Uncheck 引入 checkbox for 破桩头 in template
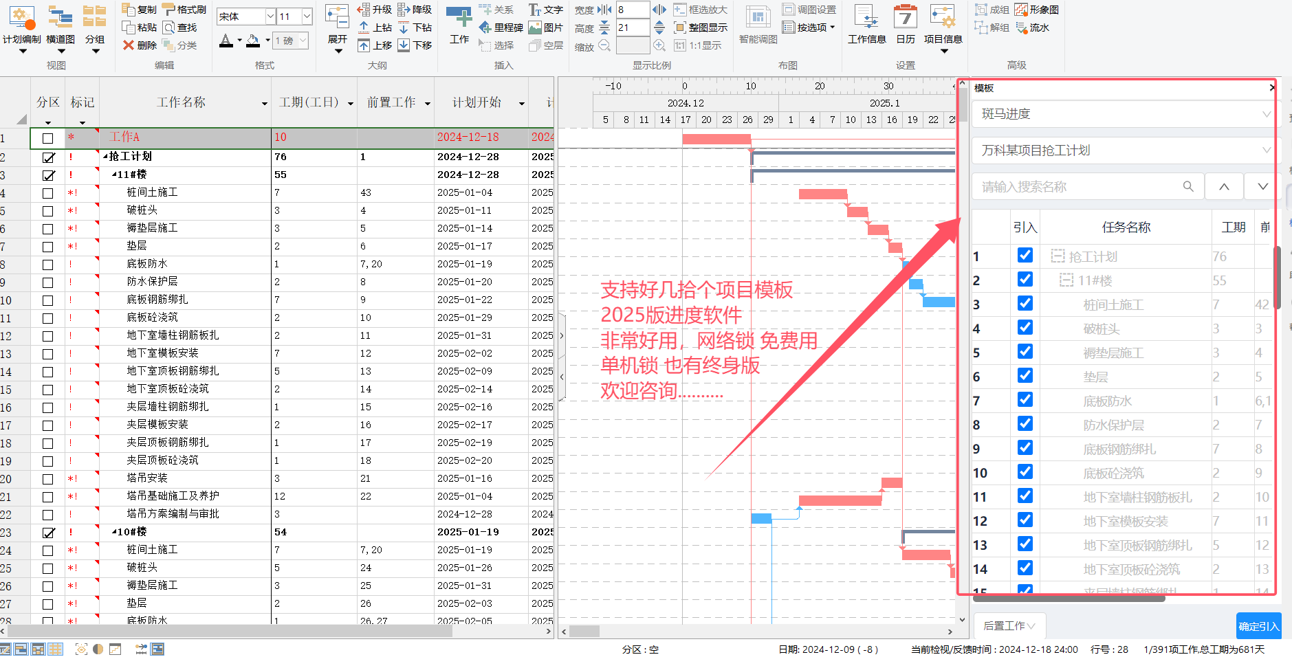 (x=1025, y=328)
